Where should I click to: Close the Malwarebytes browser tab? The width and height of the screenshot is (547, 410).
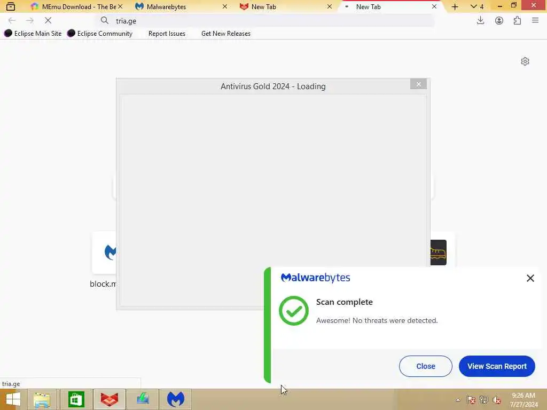[x=225, y=6]
